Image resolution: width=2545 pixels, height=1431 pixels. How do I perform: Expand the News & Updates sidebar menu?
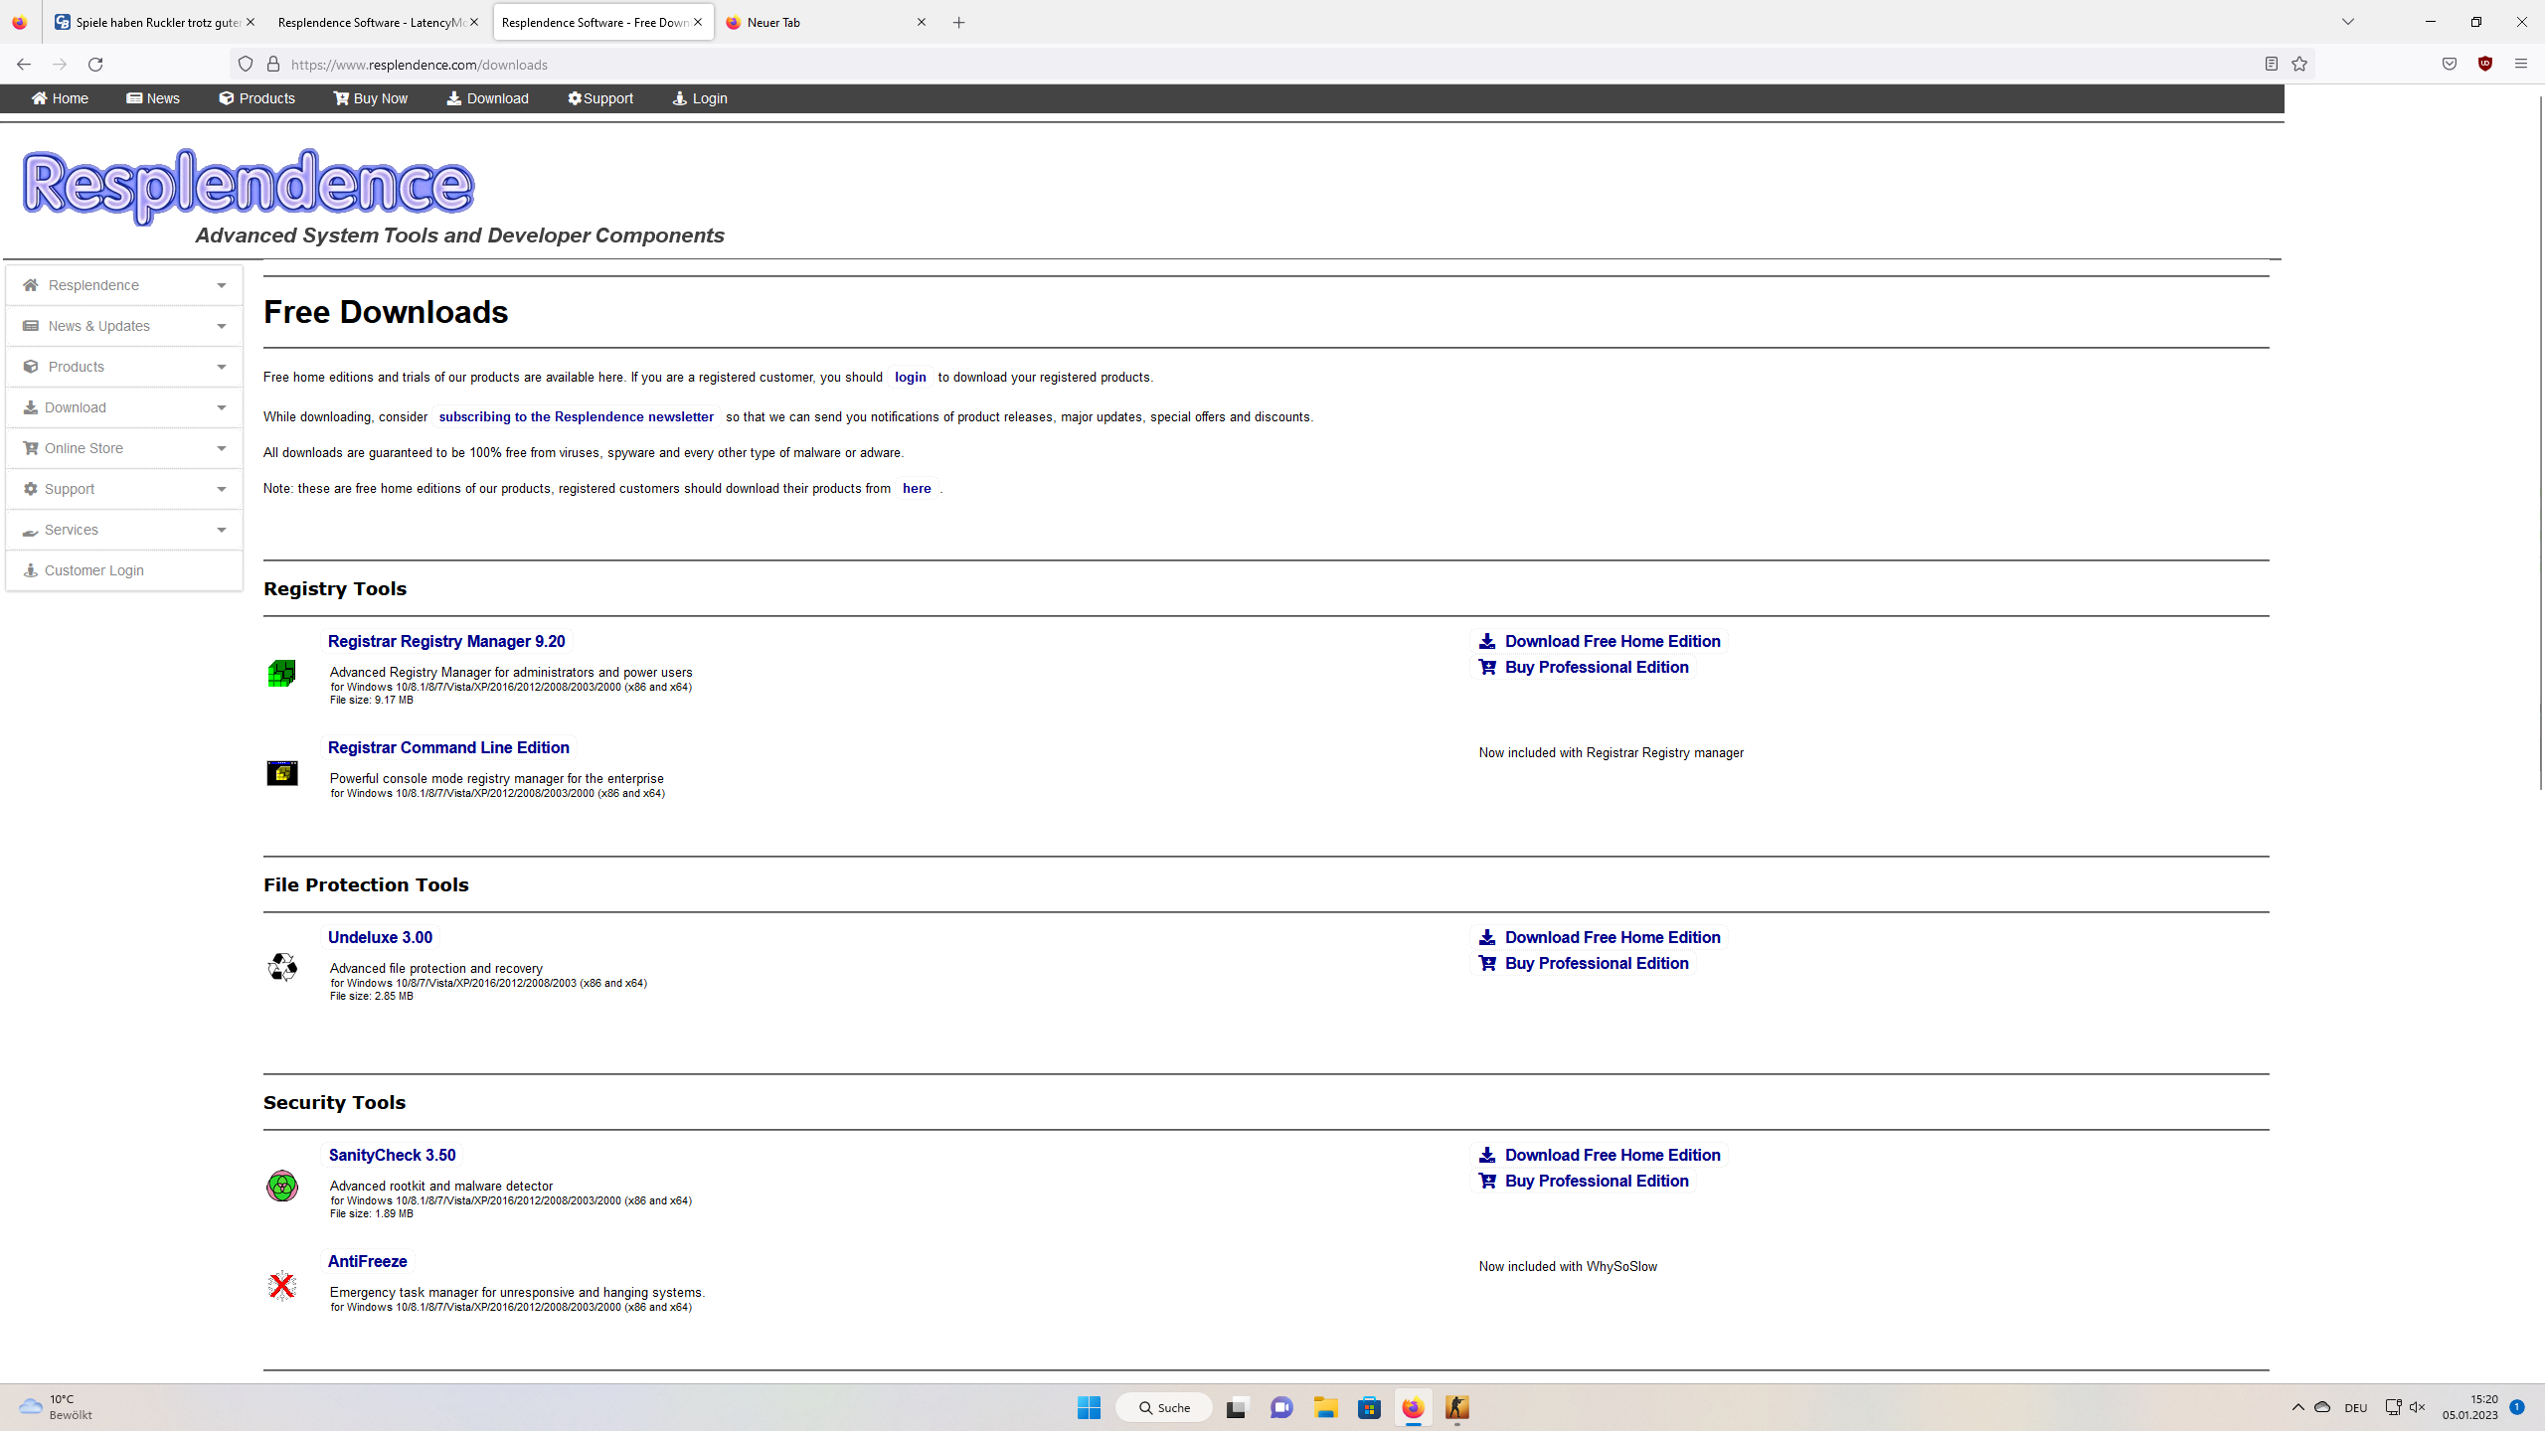(124, 326)
